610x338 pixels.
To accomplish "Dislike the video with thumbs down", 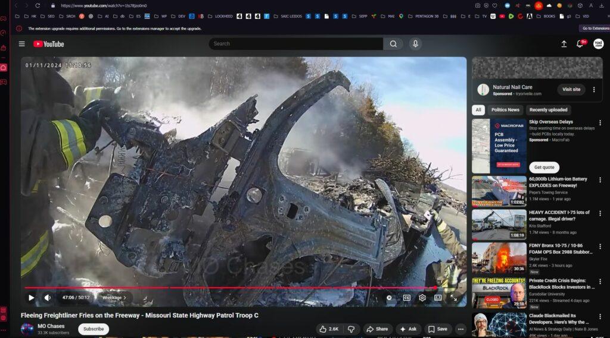I will tap(351, 328).
